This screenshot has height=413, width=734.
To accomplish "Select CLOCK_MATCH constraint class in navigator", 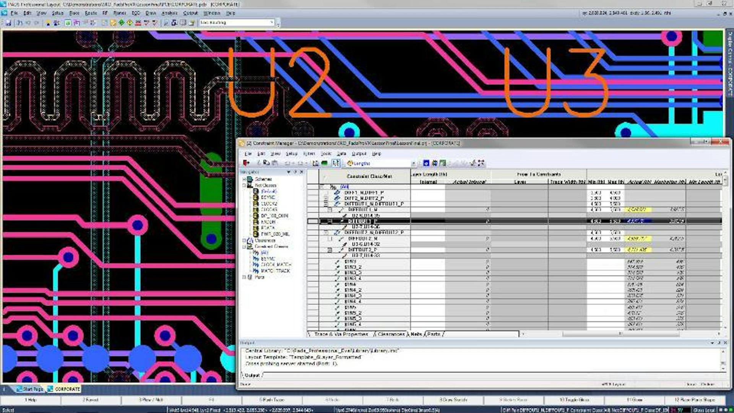I will click(276, 265).
